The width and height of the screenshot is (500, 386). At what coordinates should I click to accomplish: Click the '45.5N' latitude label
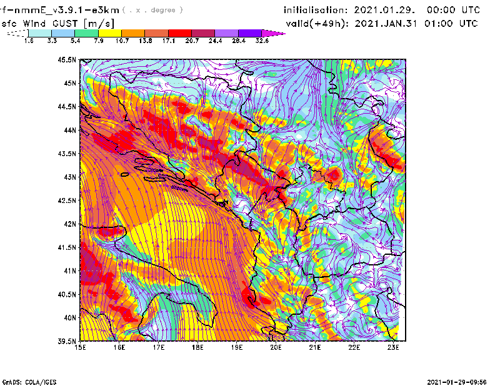click(x=67, y=59)
